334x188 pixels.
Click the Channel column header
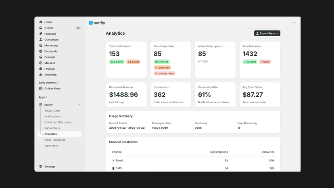tap(117, 152)
